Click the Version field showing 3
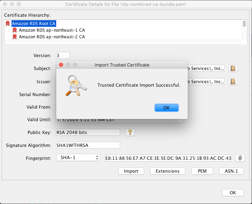The height and width of the screenshot is (204, 252). 63,55
